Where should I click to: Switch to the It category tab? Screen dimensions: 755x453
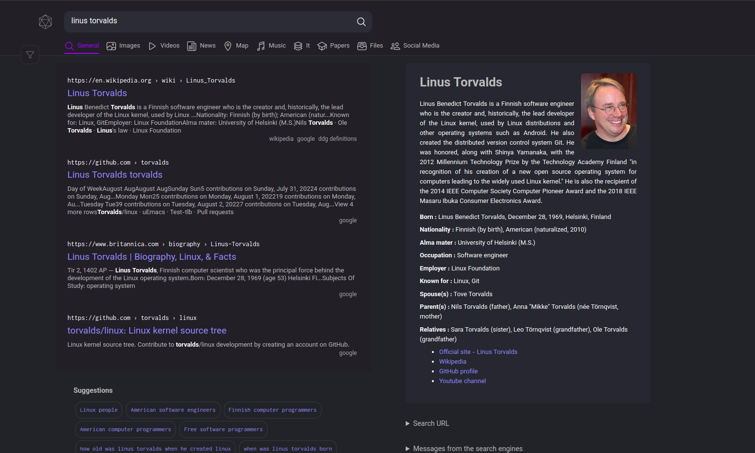pyautogui.click(x=302, y=46)
